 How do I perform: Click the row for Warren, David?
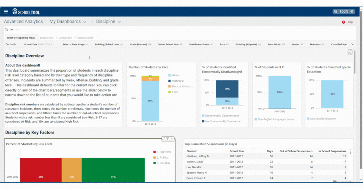pos(266,162)
